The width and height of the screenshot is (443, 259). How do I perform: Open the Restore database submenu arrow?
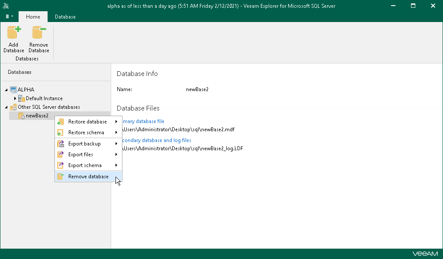(x=116, y=122)
